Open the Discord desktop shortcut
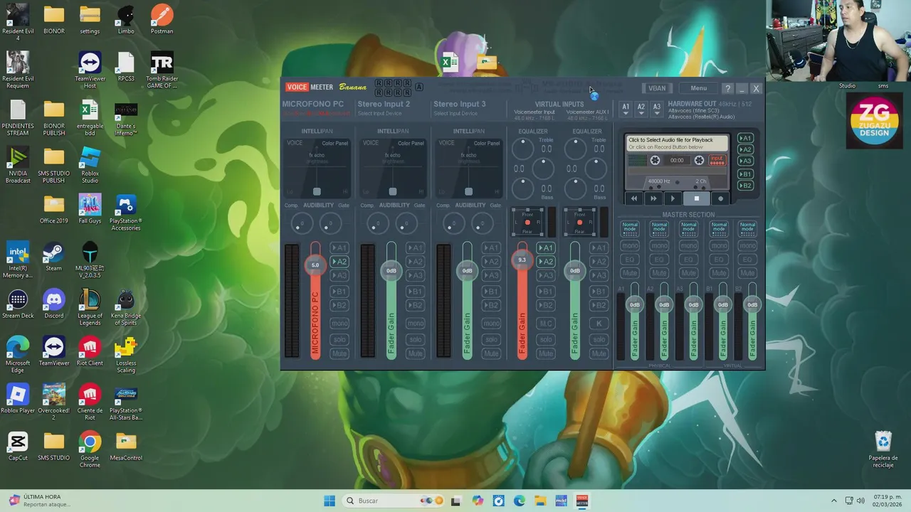 (53, 304)
